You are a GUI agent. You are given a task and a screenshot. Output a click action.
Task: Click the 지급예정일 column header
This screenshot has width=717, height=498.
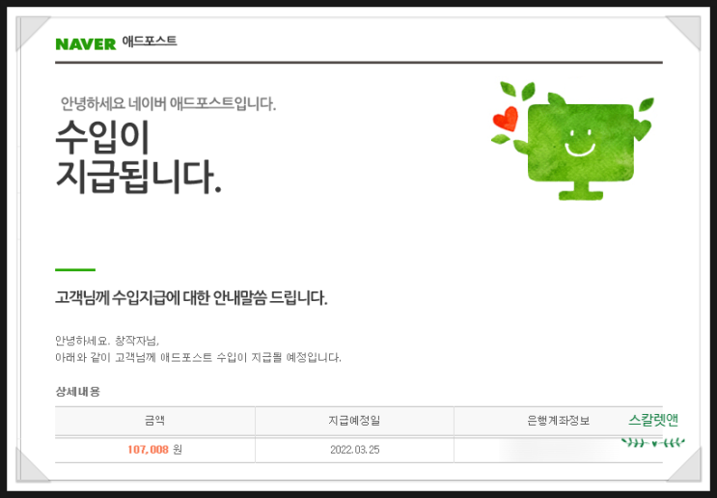pyautogui.click(x=354, y=421)
